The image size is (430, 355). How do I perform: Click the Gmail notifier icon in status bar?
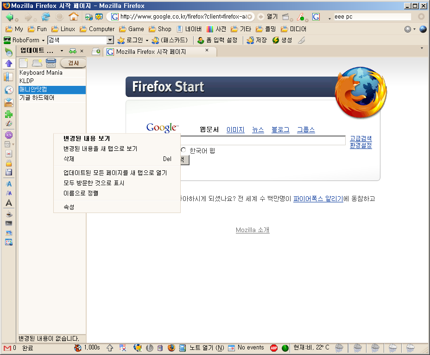[7, 348]
